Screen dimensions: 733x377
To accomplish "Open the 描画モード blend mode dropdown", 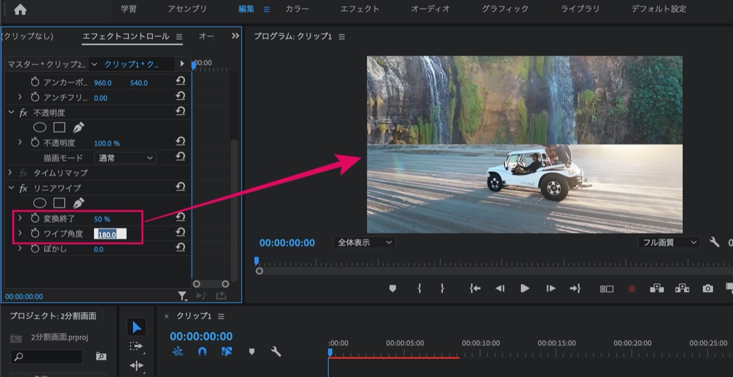I will pos(125,158).
